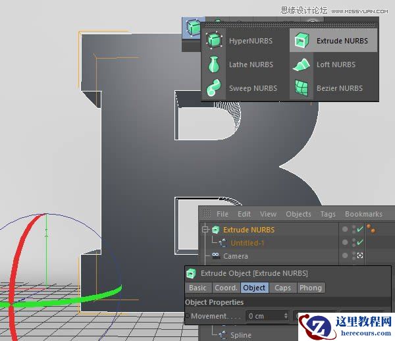Viewport: 395px width, 341px height.
Task: Activate the Camera view target icon
Action: click(360, 255)
